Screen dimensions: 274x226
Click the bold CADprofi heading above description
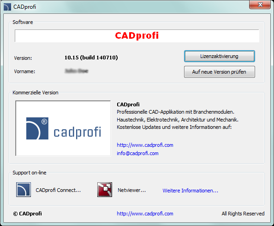tap(128, 104)
